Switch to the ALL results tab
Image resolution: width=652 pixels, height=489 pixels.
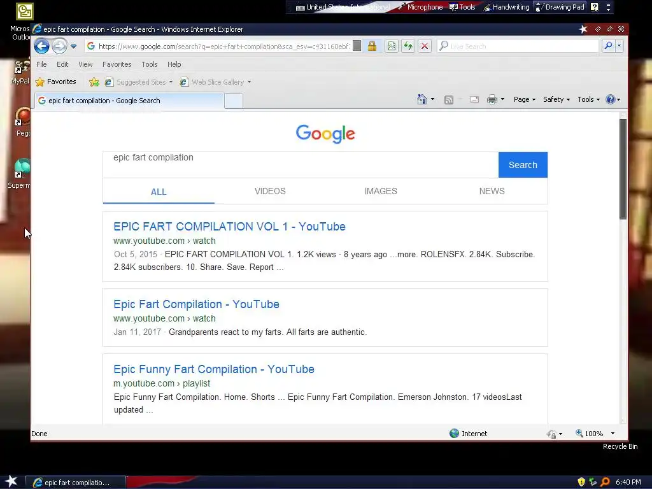coord(159,192)
